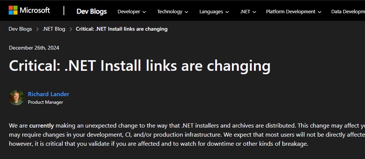Click the chevron arrow beside Languages
Screen dimensions: 365x159
[227, 12]
